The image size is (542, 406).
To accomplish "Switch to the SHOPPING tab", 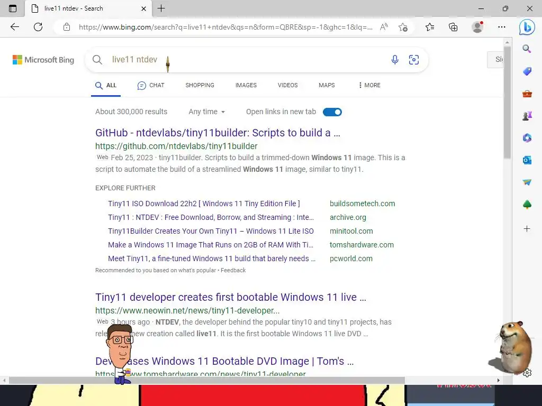I will (200, 85).
